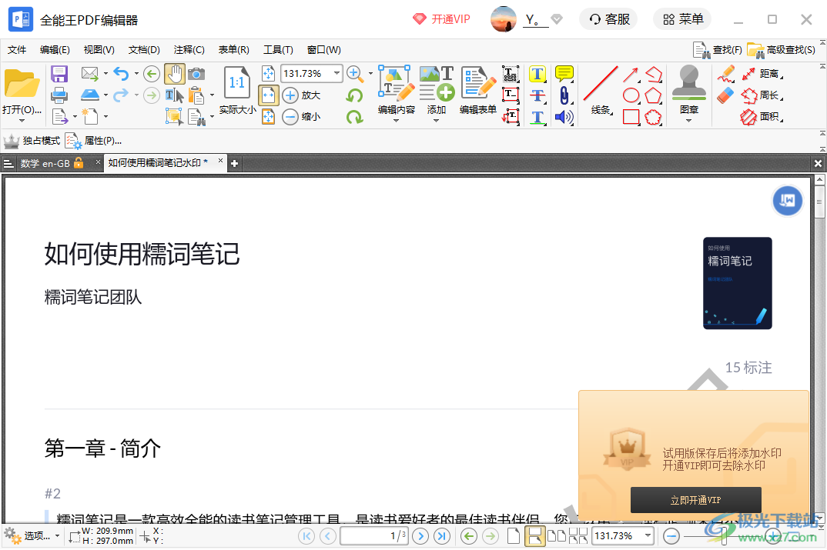This screenshot has height=550, width=827.
Task: Select two pages facing layout icon
Action: 557,536
